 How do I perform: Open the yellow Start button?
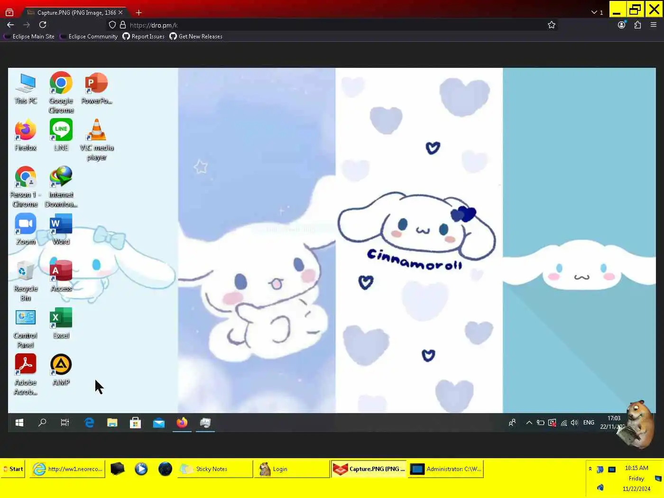click(x=13, y=469)
